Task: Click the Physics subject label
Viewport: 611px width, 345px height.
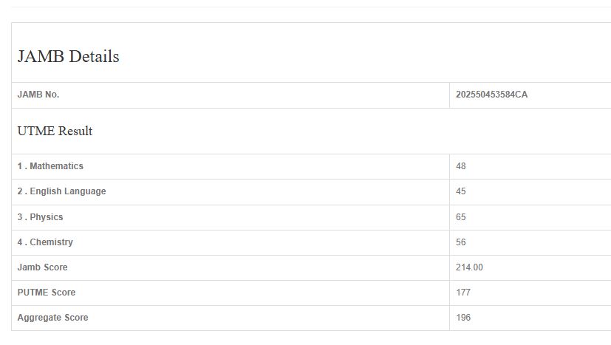Action: pyautogui.click(x=41, y=217)
